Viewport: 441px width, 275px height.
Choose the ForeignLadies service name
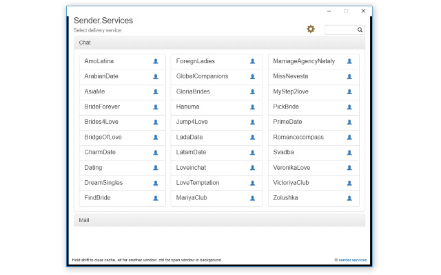coord(196,61)
